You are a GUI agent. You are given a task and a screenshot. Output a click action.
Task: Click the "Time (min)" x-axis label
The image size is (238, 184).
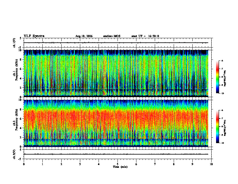(120, 167)
